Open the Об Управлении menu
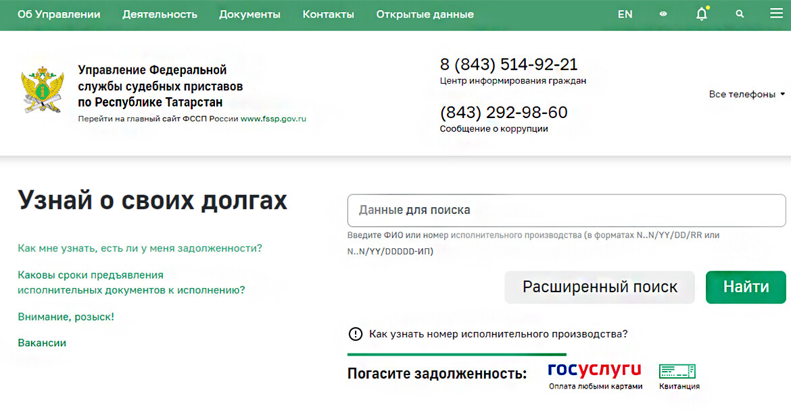 (x=59, y=14)
